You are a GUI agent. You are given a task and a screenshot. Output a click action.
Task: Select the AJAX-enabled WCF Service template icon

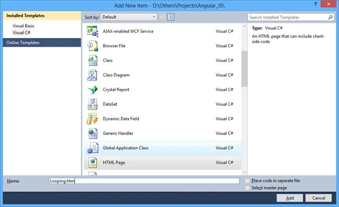pyautogui.click(x=92, y=31)
